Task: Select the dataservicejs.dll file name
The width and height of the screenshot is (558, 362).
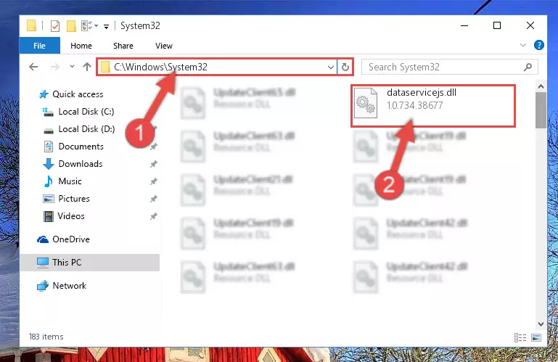Action: coord(422,93)
